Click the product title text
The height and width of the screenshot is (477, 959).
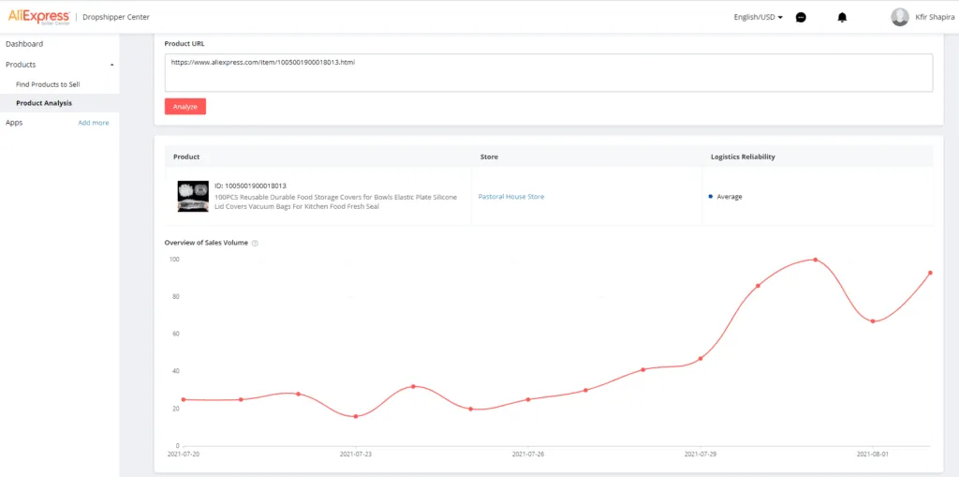tap(337, 201)
